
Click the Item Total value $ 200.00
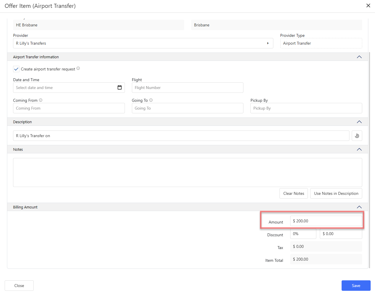point(326,259)
